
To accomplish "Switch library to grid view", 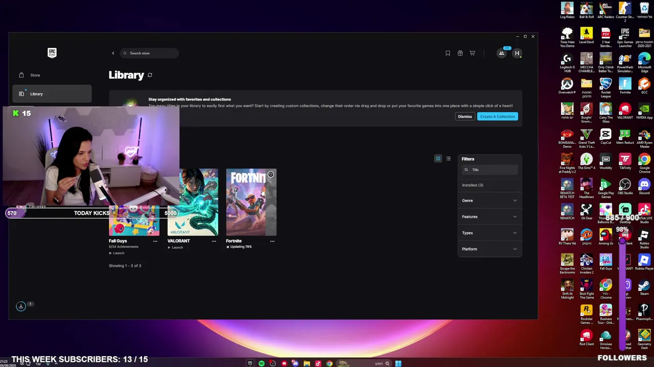I will 438,159.
